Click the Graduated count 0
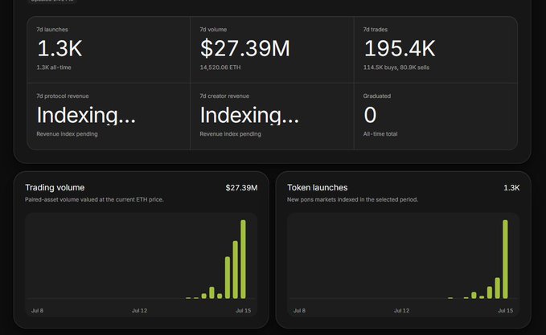The width and height of the screenshot is (546, 335). pyautogui.click(x=370, y=115)
